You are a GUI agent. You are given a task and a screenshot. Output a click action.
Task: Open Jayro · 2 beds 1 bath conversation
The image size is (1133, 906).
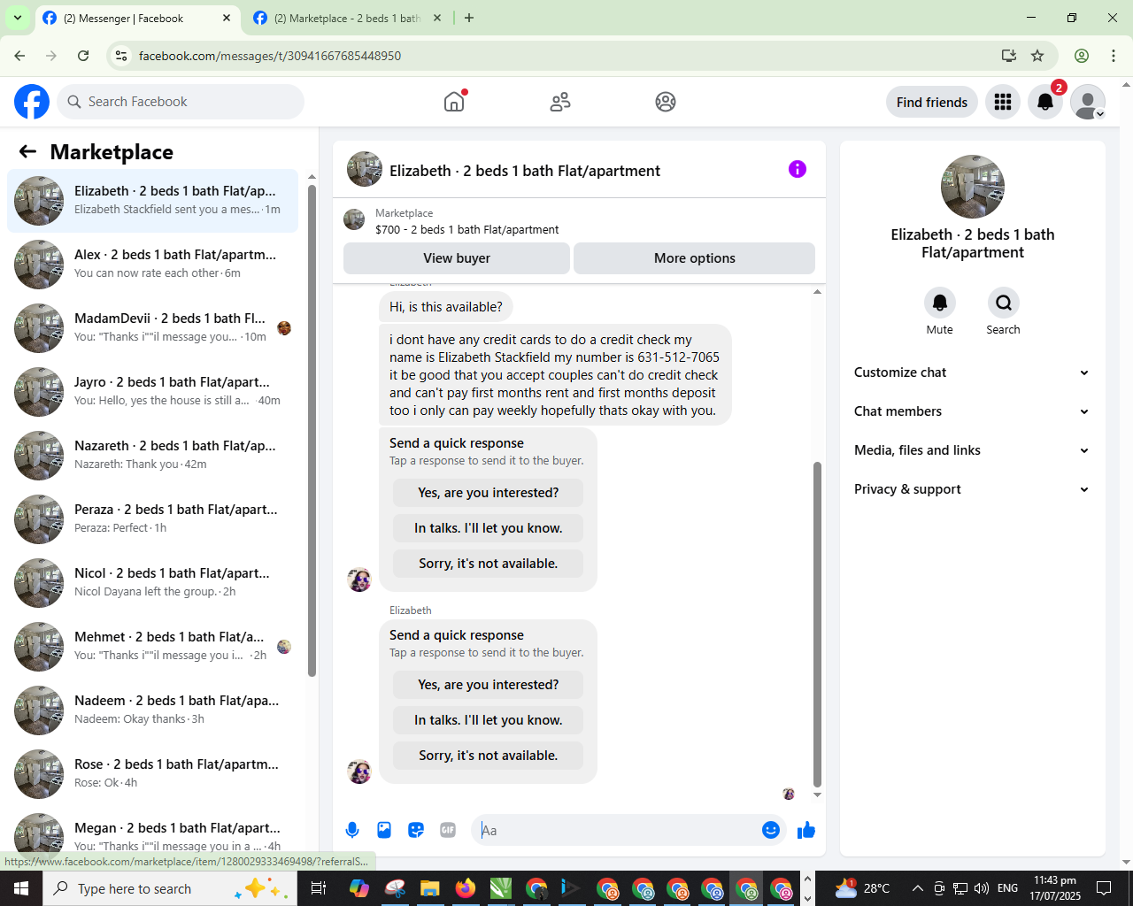[152, 391]
